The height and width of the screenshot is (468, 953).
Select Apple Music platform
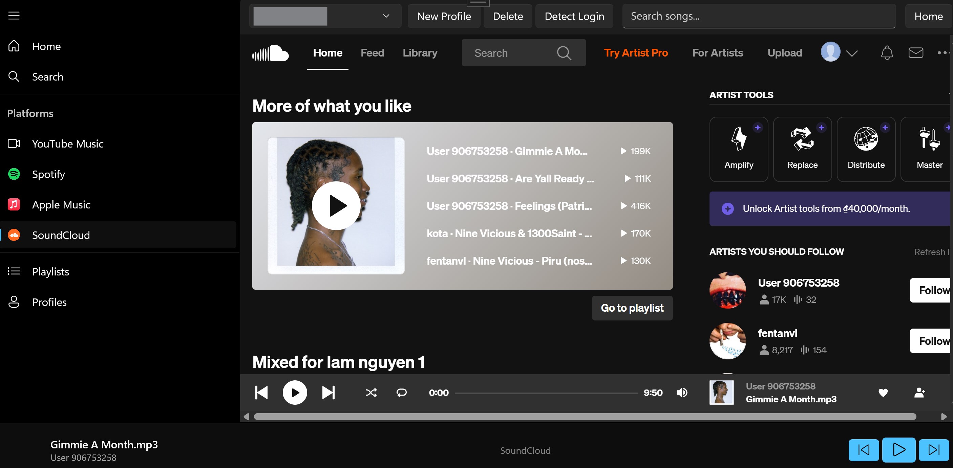(x=119, y=204)
